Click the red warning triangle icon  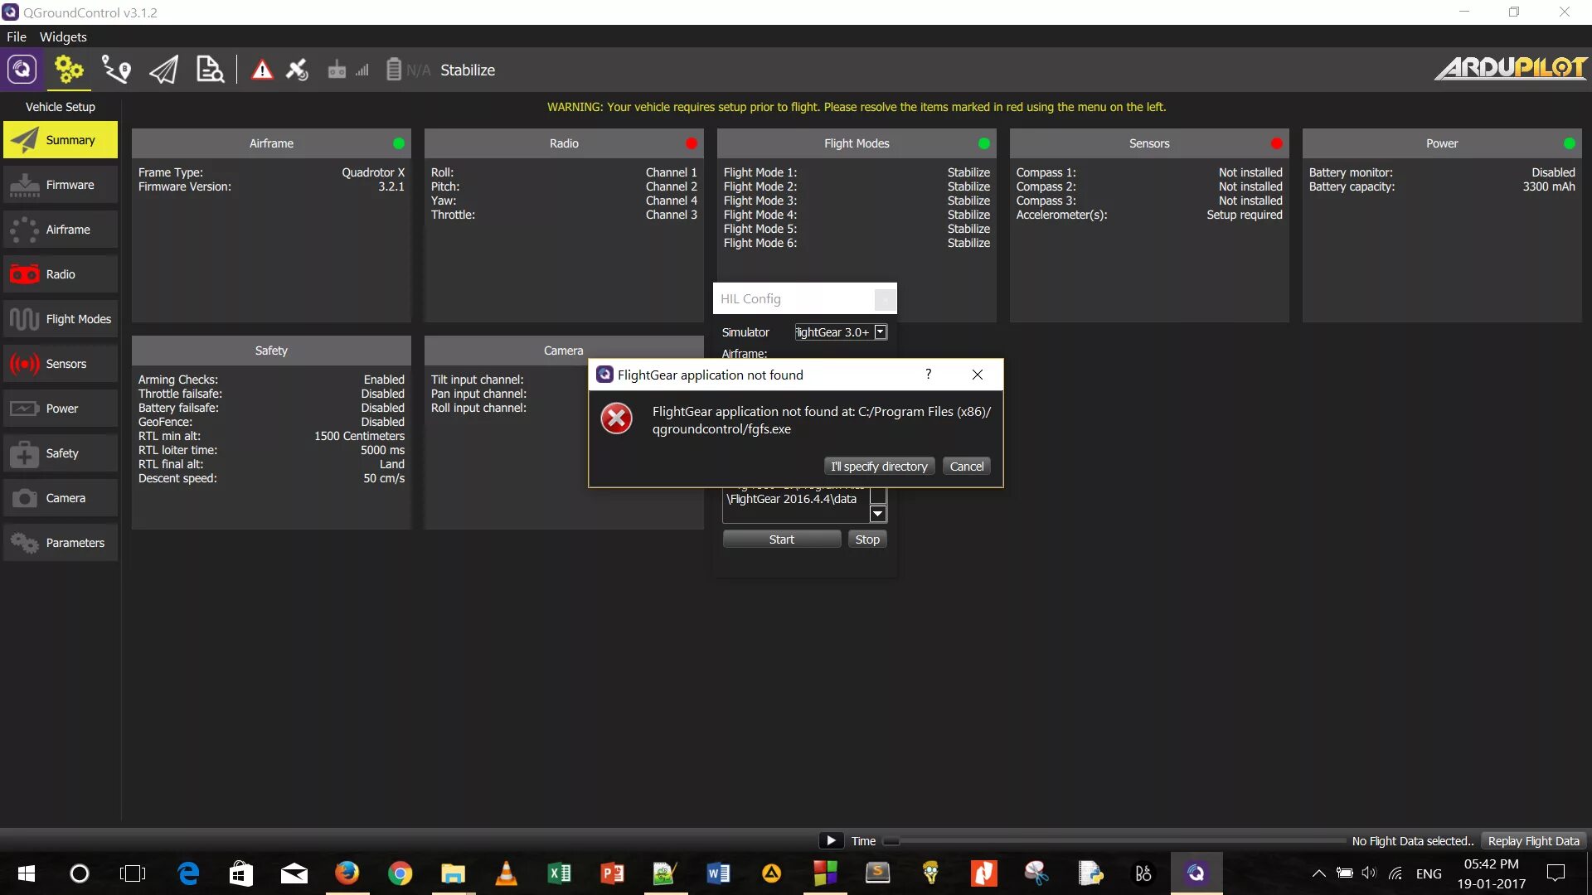coord(262,70)
